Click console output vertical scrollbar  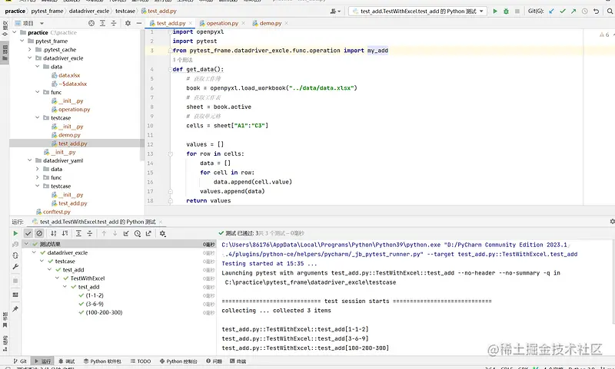point(613,282)
